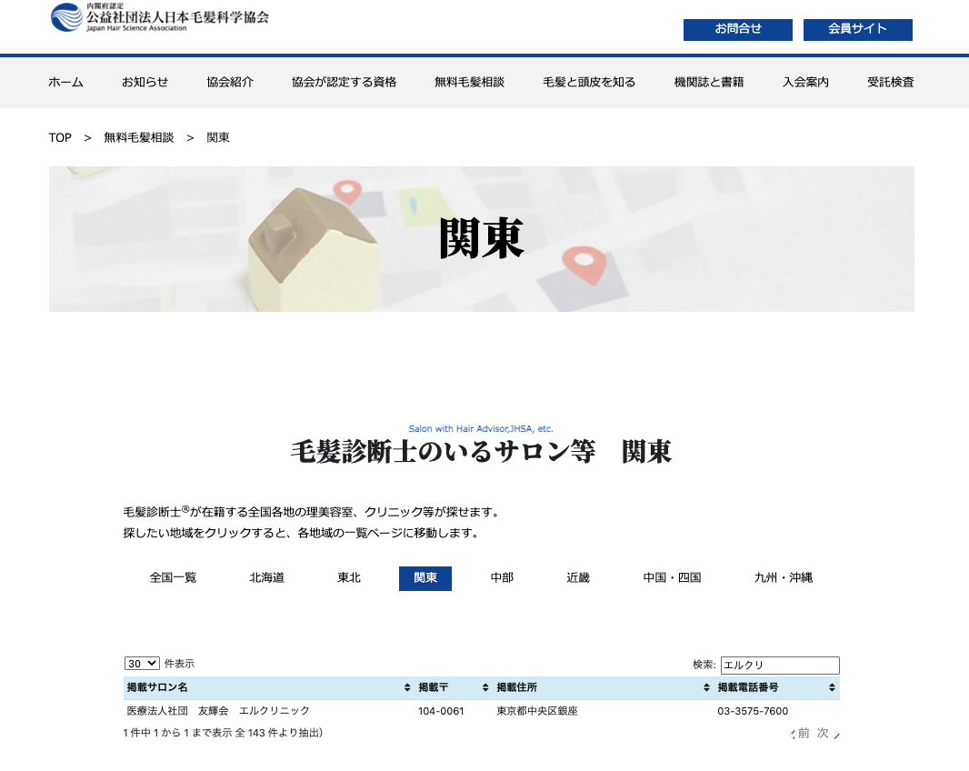Click the subtitle Salon with Hair Advisor,JHSA, etc.
The image size is (969, 771).
click(481, 428)
